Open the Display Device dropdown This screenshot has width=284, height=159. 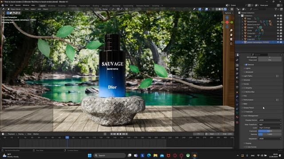pos(270,120)
